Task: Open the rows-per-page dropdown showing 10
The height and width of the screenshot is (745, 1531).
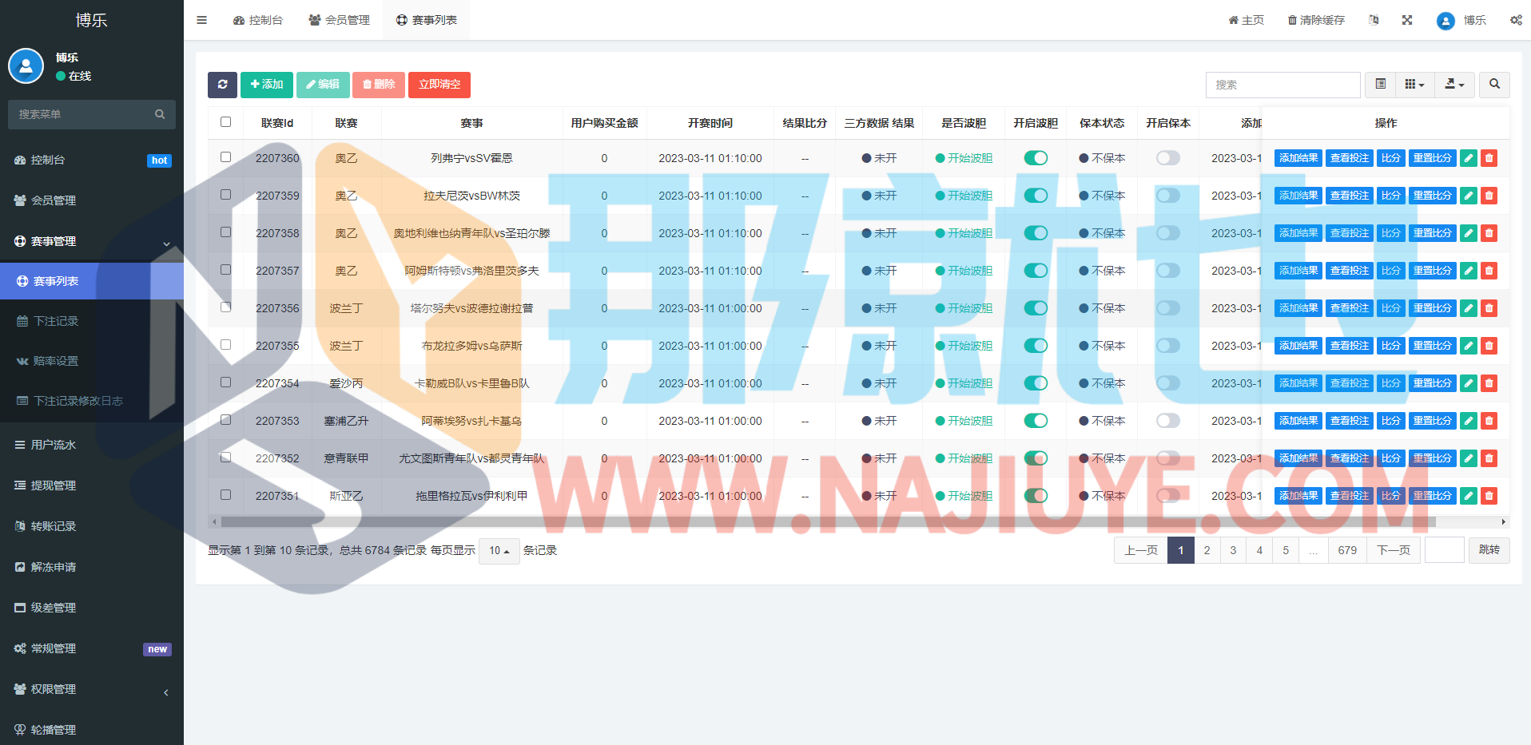Action: (x=499, y=551)
